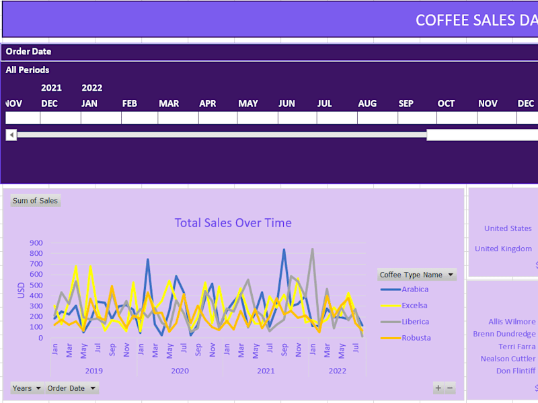Click the Order Date timeline header
Screen dimensions: 538x403
pyautogui.click(x=28, y=52)
